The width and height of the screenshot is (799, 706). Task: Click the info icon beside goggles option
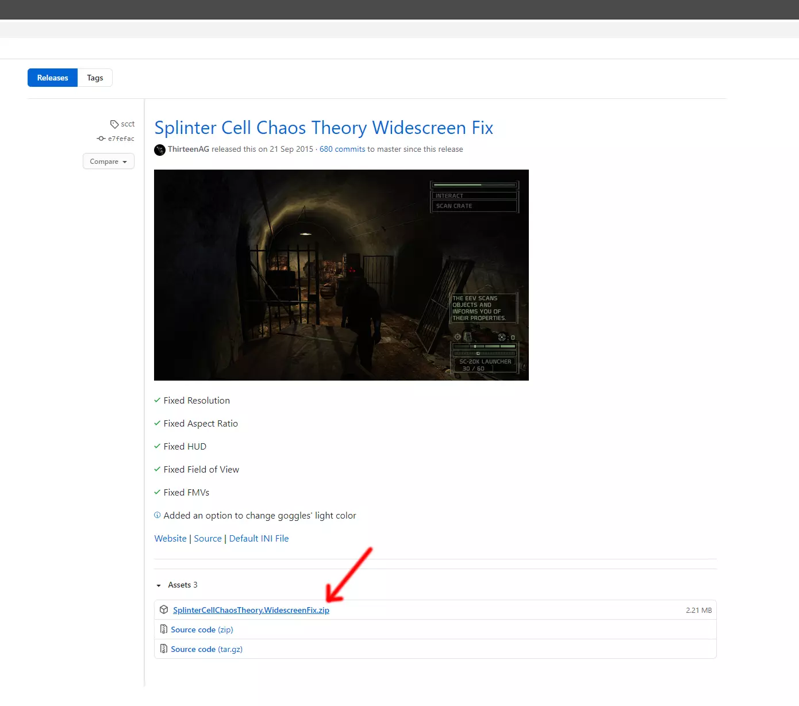tap(158, 515)
